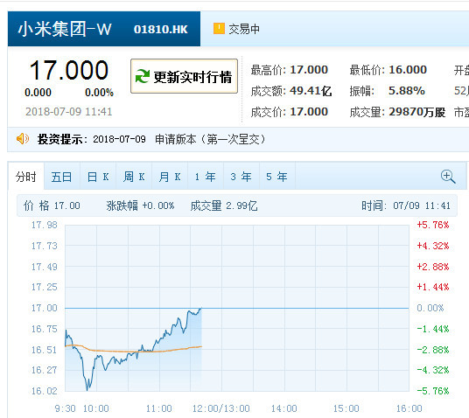This screenshot has width=469, height=418.
Task: Click the orange speaker icon by 投资提示
Action: (23, 139)
